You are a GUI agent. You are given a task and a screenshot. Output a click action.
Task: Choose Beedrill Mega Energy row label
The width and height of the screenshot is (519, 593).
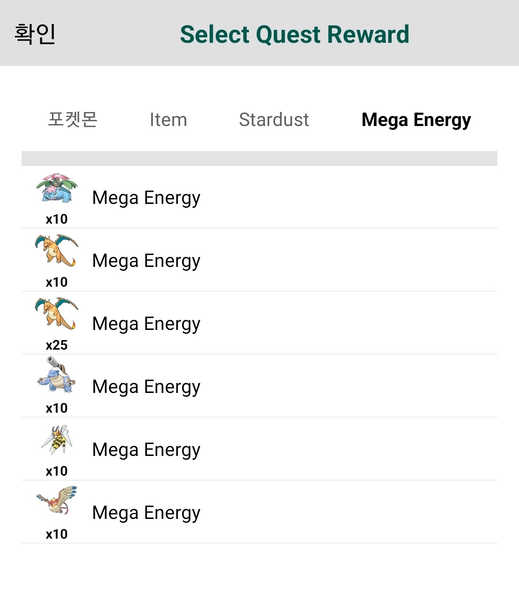(146, 450)
